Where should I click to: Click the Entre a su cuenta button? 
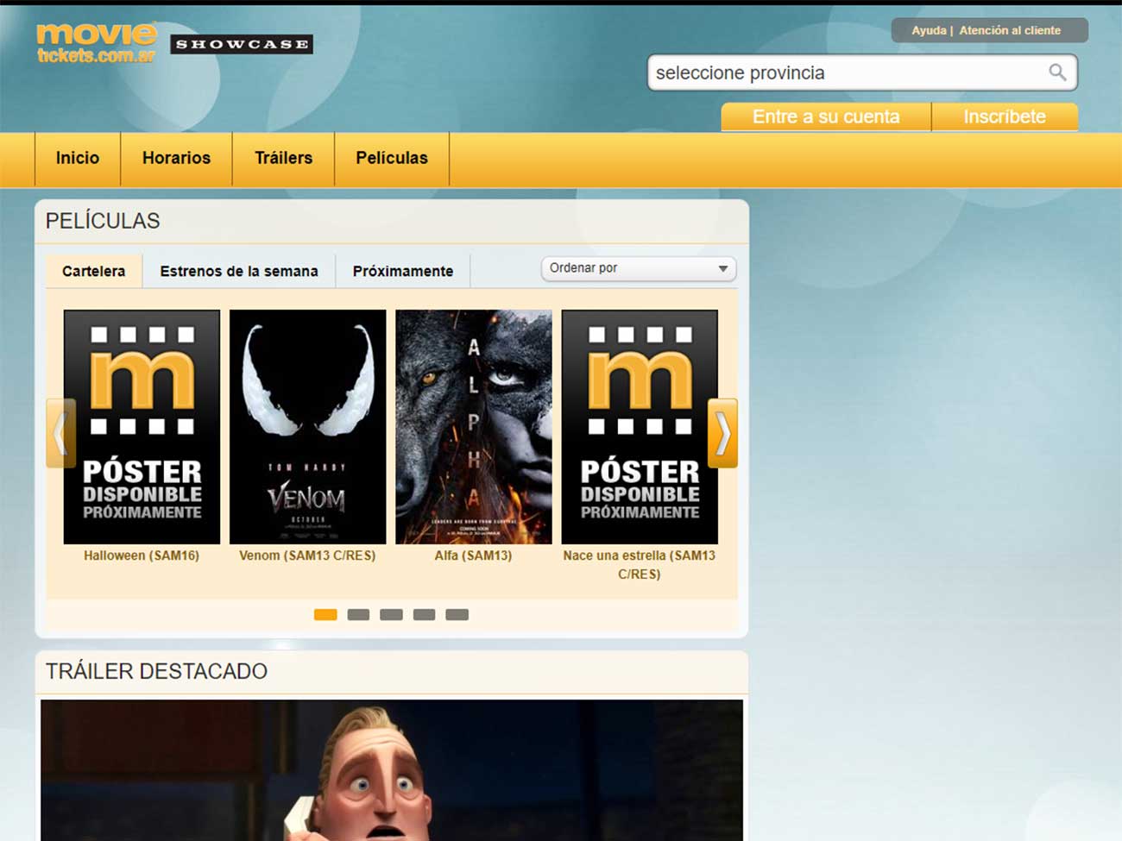tap(826, 116)
